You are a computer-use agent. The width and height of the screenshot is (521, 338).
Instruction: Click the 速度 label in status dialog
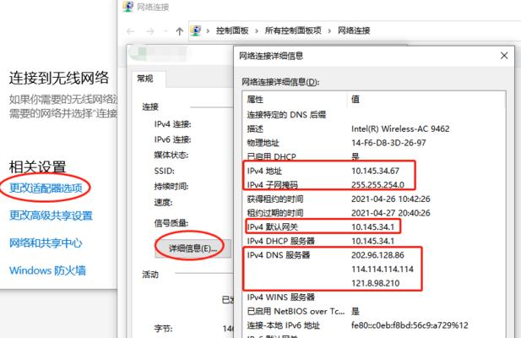(x=163, y=203)
